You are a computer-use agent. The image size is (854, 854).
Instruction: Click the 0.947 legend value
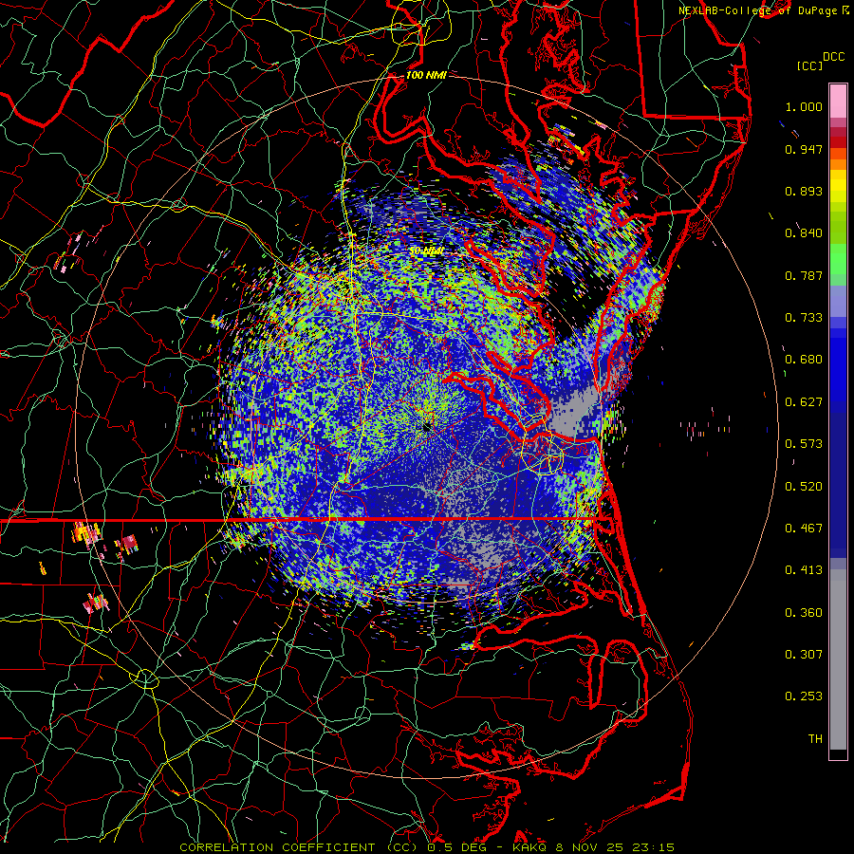point(804,149)
